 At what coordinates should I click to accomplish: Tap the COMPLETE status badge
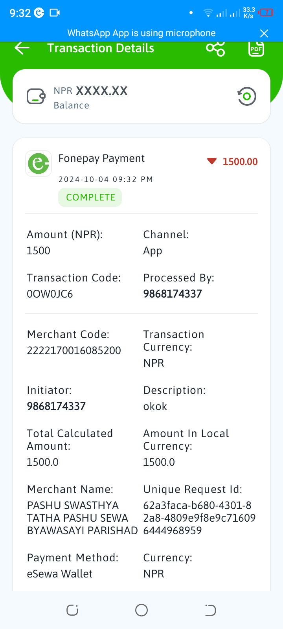click(x=90, y=197)
